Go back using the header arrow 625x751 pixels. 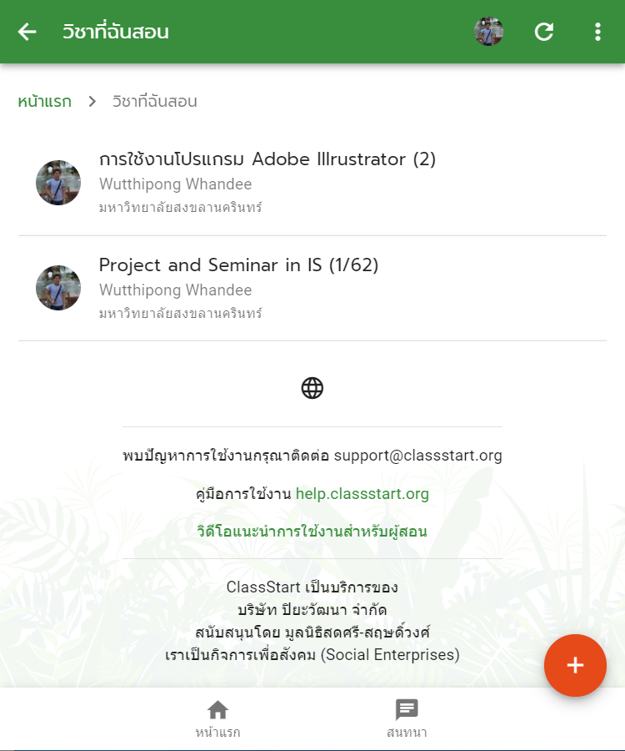click(x=27, y=32)
